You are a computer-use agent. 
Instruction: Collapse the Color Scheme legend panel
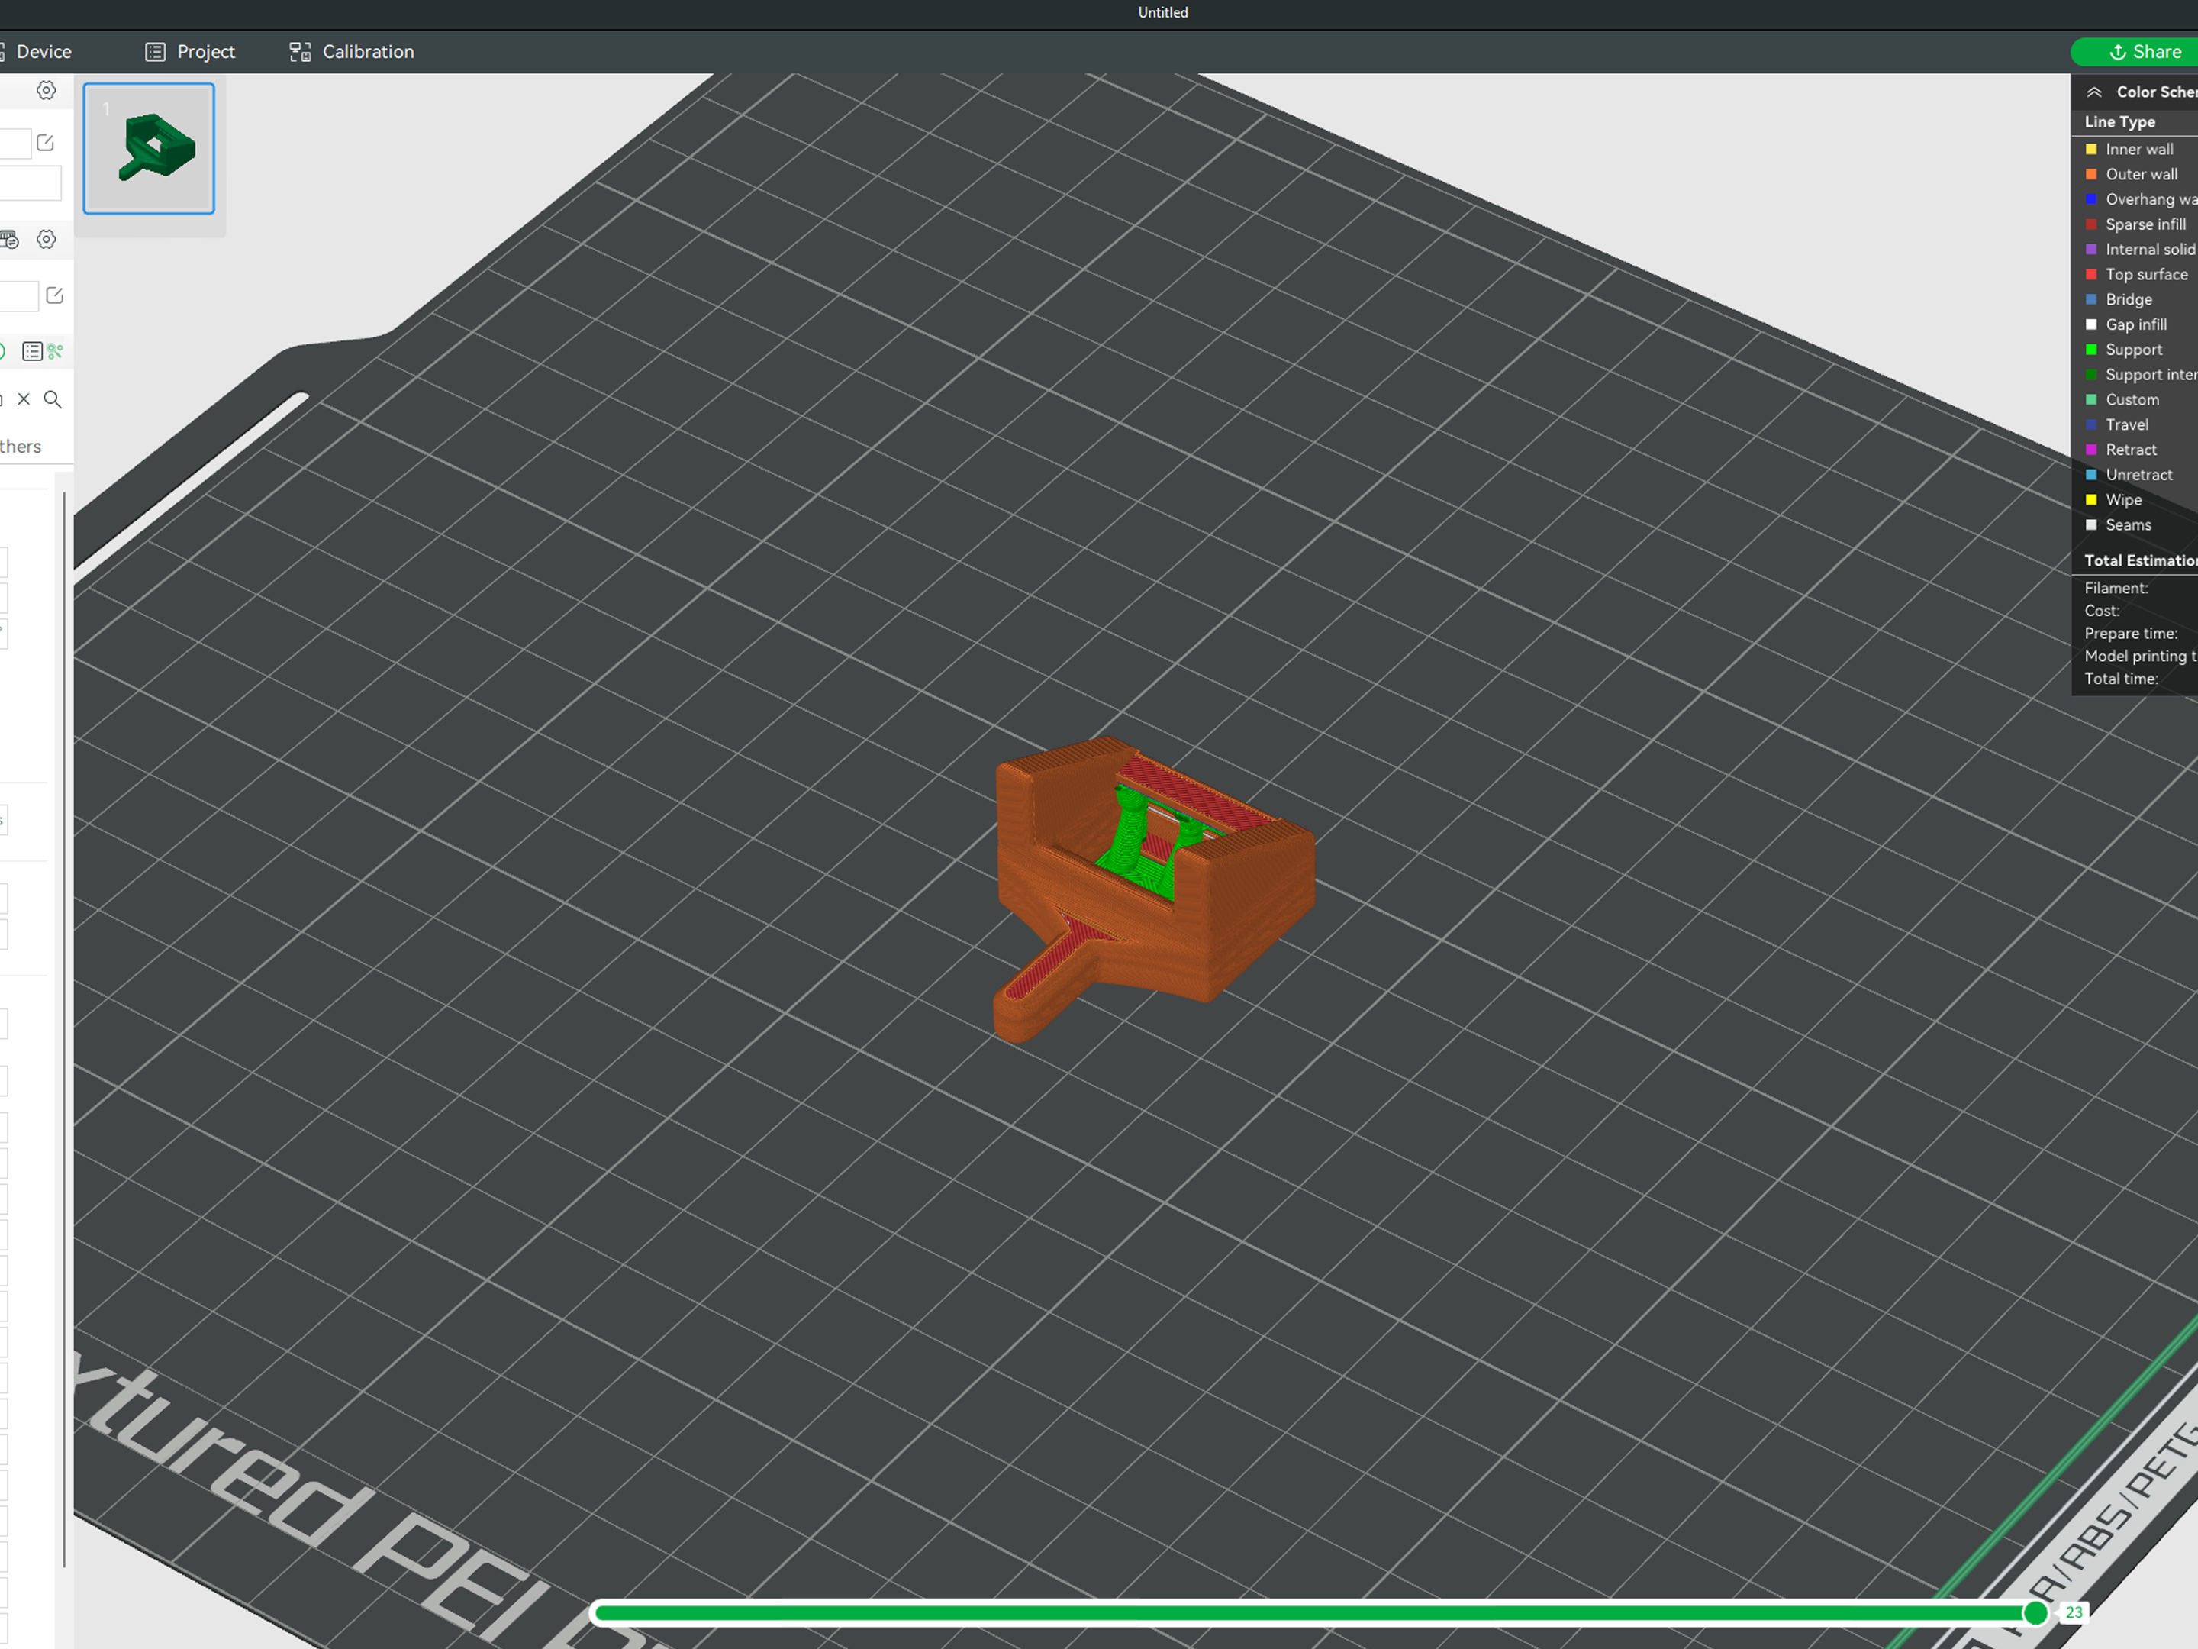[2093, 92]
